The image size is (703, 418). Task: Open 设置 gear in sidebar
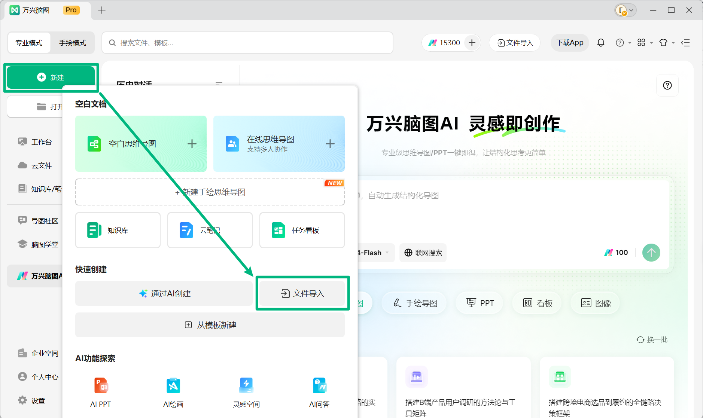31,400
